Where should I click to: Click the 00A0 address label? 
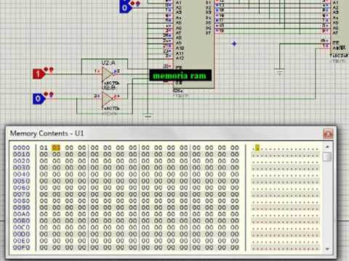click(21, 214)
